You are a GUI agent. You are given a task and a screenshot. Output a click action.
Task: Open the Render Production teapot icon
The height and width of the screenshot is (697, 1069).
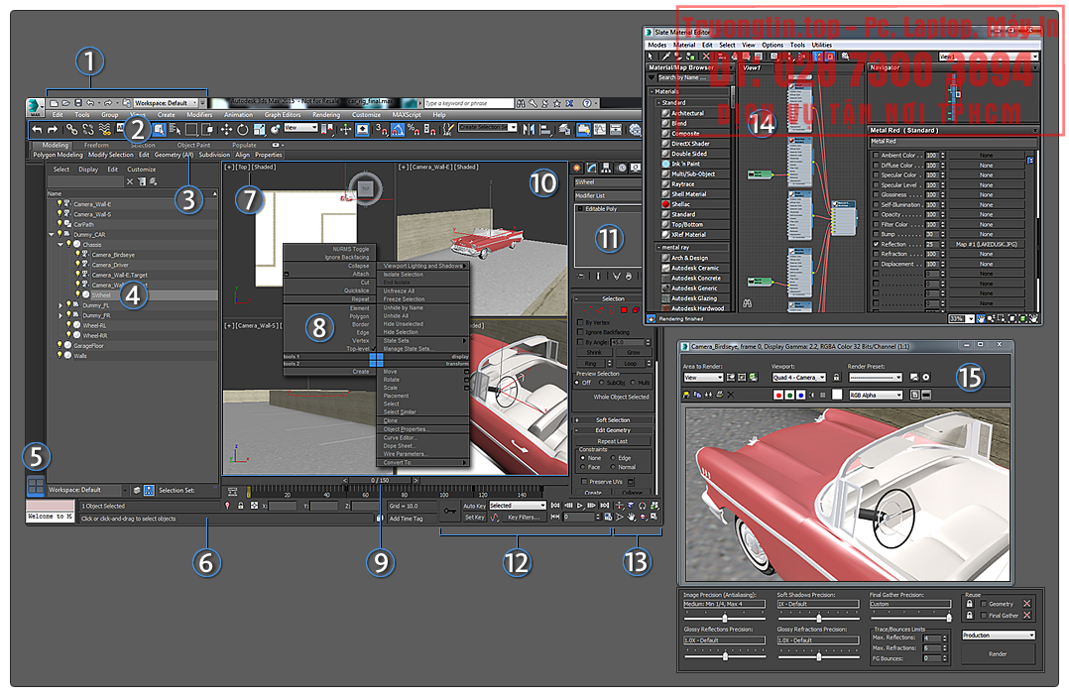coord(635,130)
